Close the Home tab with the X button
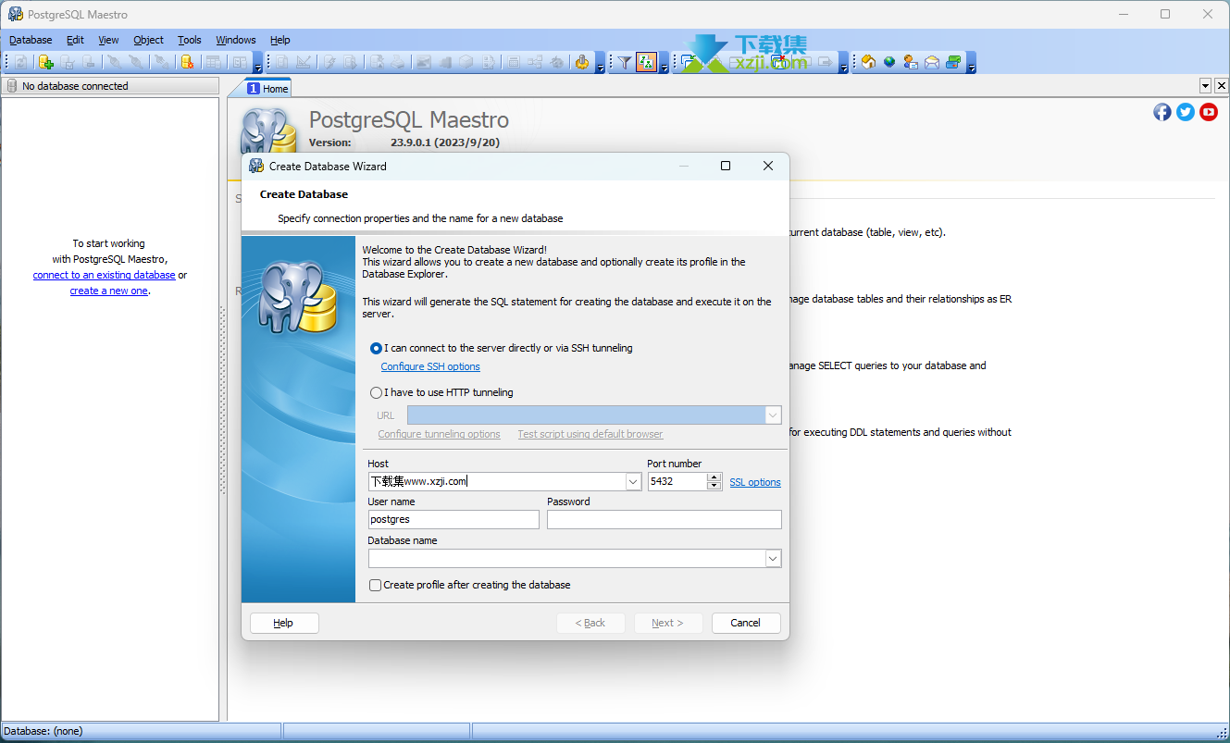Screen dimensions: 1230x743 (1222, 85)
